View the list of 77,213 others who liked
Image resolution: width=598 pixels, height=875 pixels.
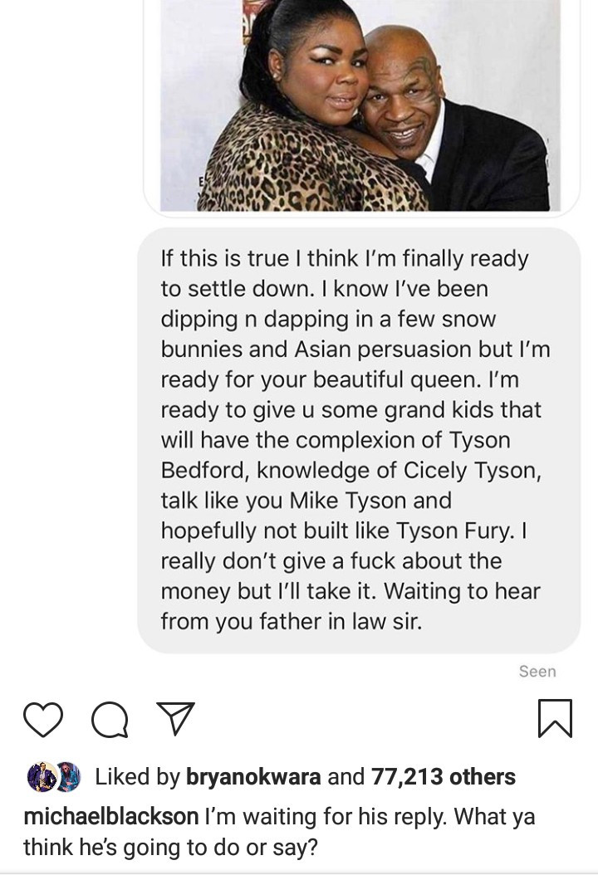click(x=444, y=777)
